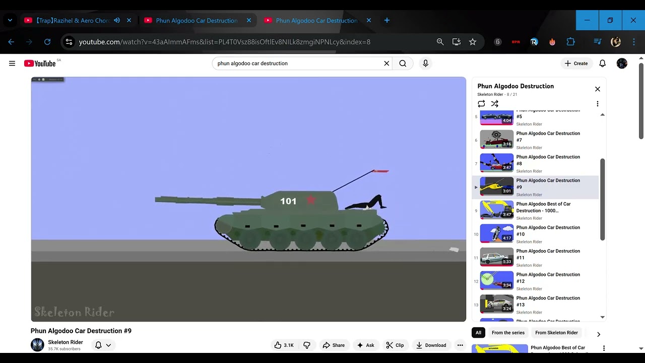Open Skeleton Rider channel name link

click(x=66, y=342)
